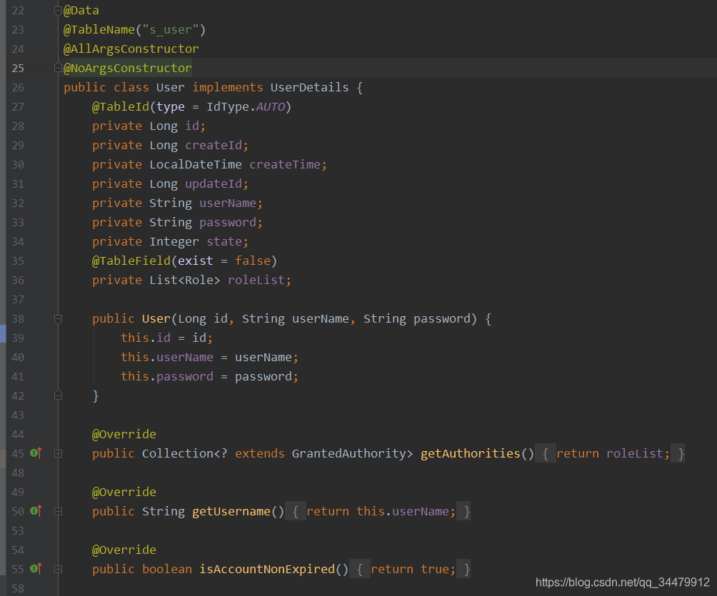Expand folded getUsername method body
The image size is (717, 596).
click(x=58, y=512)
